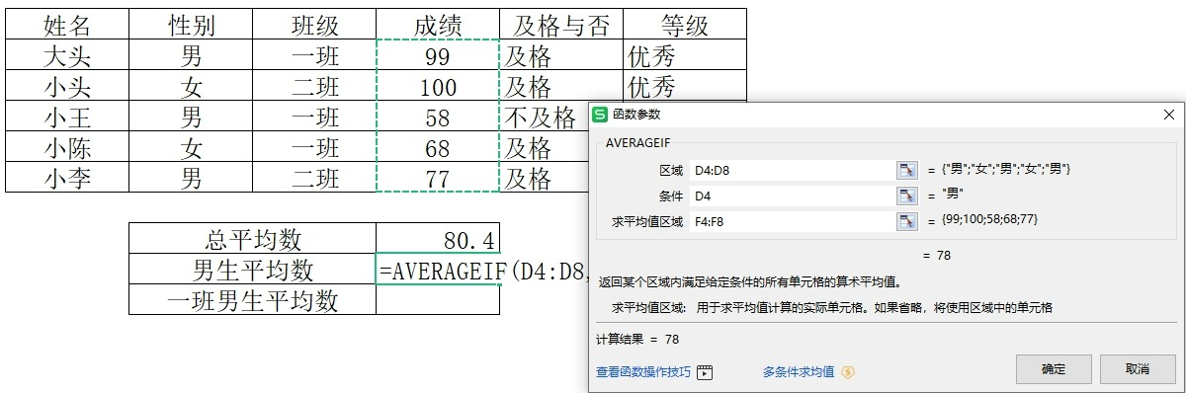Select empty result cell beside 一班男生平均数
1186x393 pixels.
tap(438, 299)
